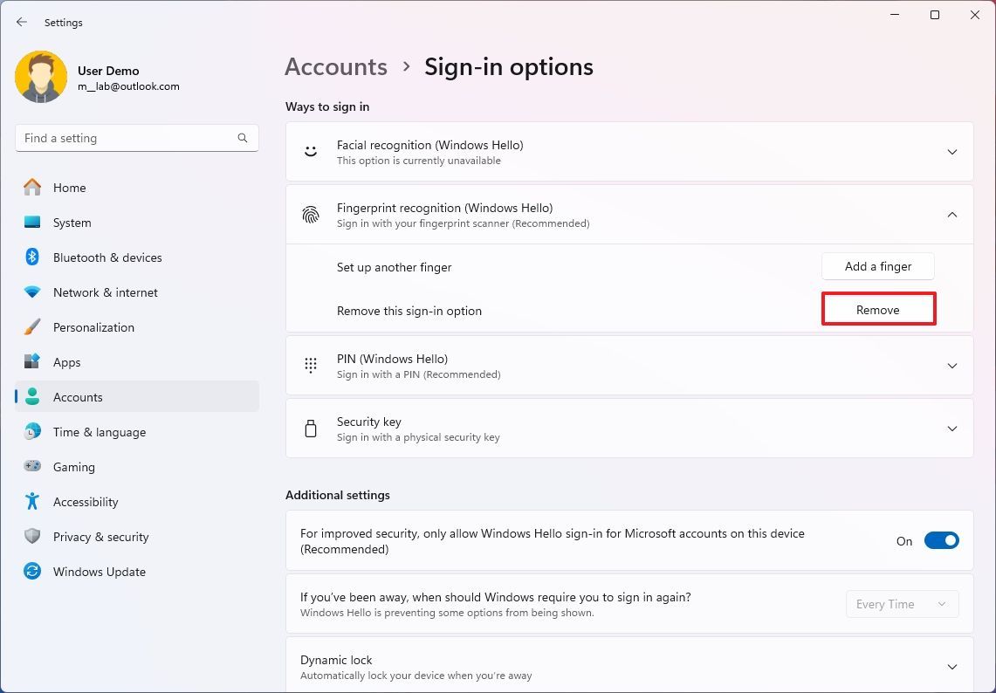Go to Accounts via the breadcrumb
Screen dimensions: 996x693
(x=335, y=66)
